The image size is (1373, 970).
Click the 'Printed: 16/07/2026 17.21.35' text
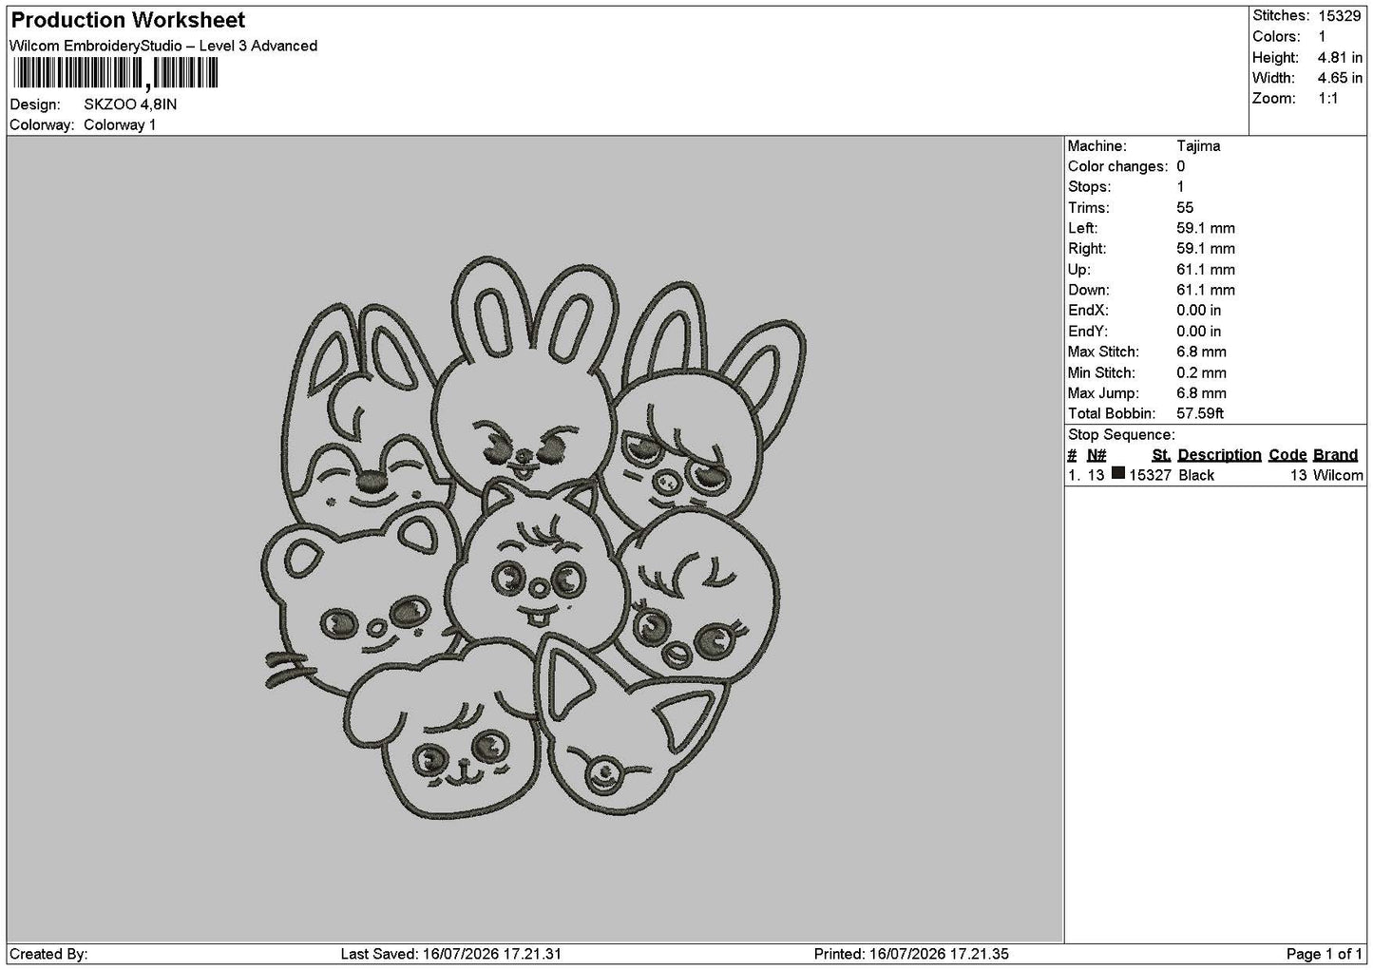(x=911, y=955)
